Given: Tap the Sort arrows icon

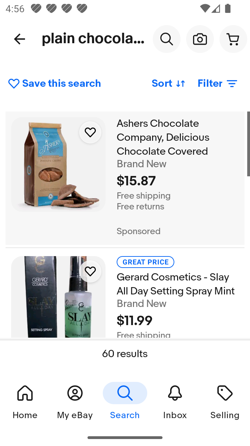Looking at the screenshot, I should pos(181,84).
